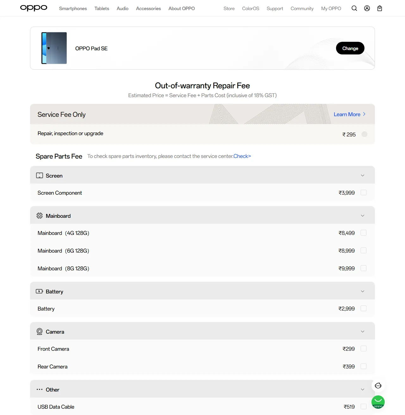Select the Repair, inspection or upgrade radio
This screenshot has width=405, height=415.
364,134
